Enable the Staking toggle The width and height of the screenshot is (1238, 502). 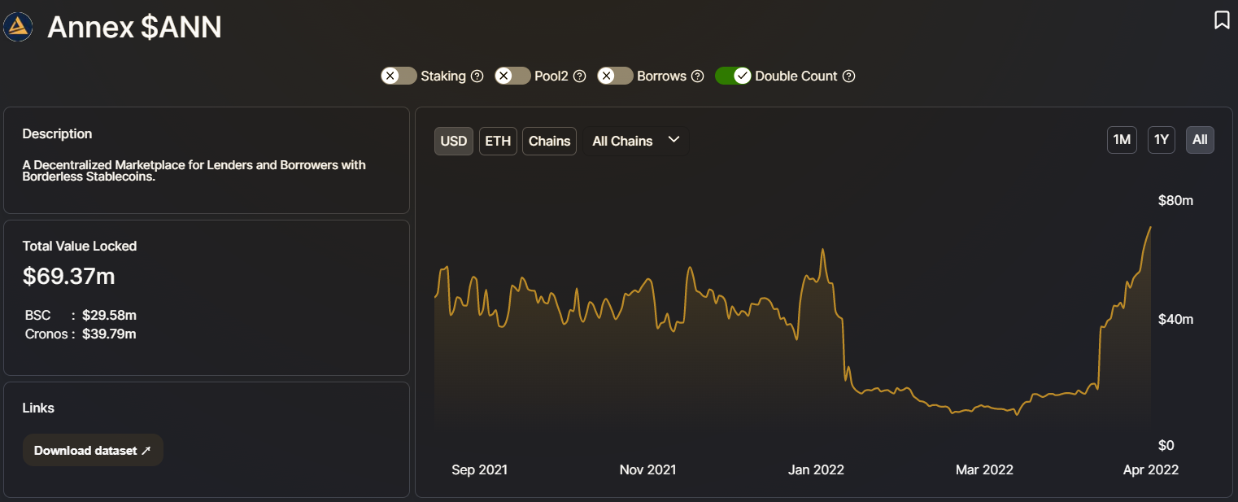coord(399,76)
